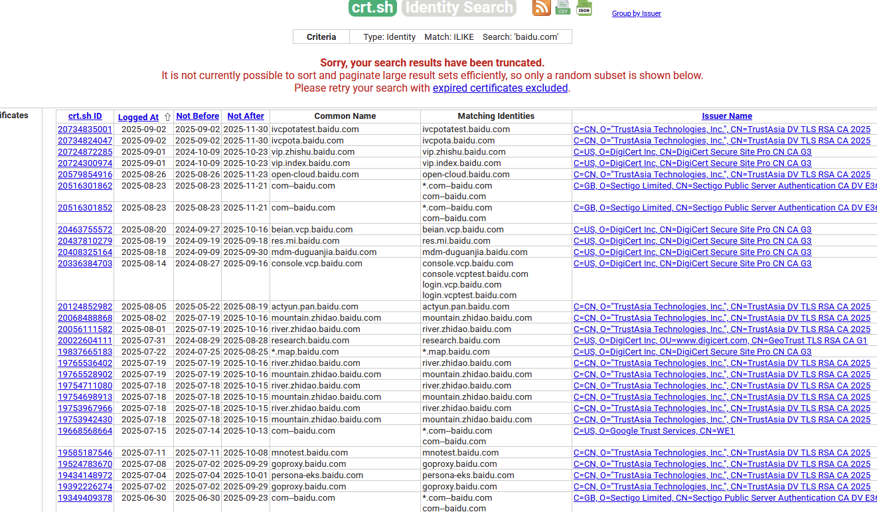877x512 pixels.
Task: Open certificate ID 19668568664
Action: [x=85, y=431]
